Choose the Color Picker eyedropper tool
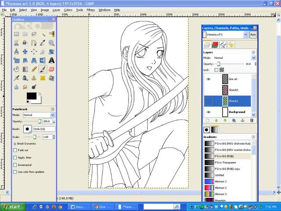The width and height of the screenshot is (281, 211). pos(43,43)
